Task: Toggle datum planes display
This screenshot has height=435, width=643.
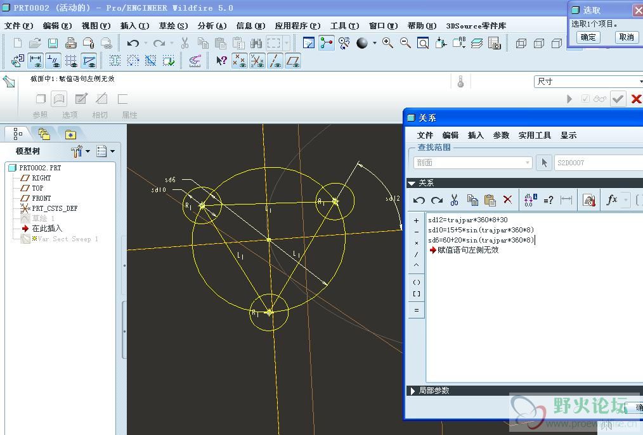Action: [293, 61]
